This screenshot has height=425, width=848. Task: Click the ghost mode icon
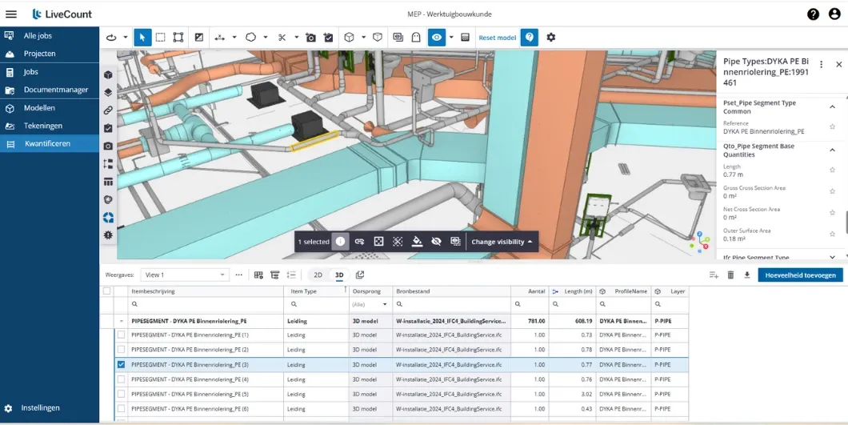tap(416, 38)
